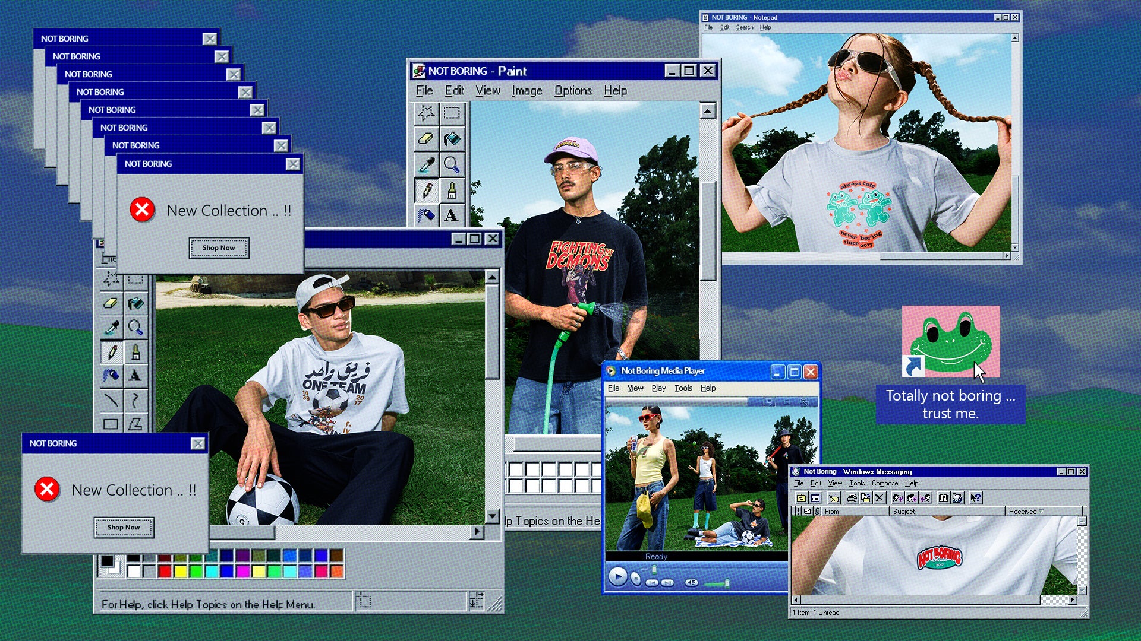Pick the yellow swatch in Paint color palette
This screenshot has height=641, width=1141.
(x=181, y=572)
